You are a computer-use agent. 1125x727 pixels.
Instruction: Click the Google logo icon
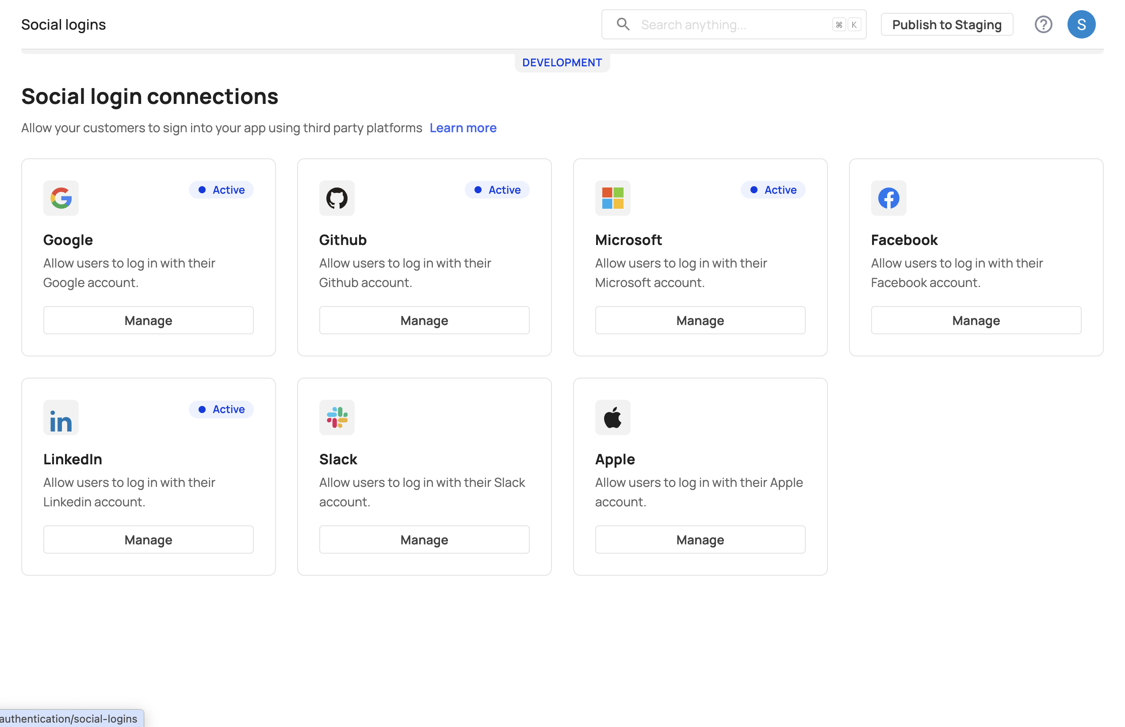point(61,198)
